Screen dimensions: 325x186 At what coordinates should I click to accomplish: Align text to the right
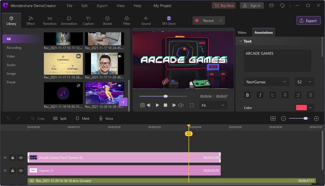point(298,95)
